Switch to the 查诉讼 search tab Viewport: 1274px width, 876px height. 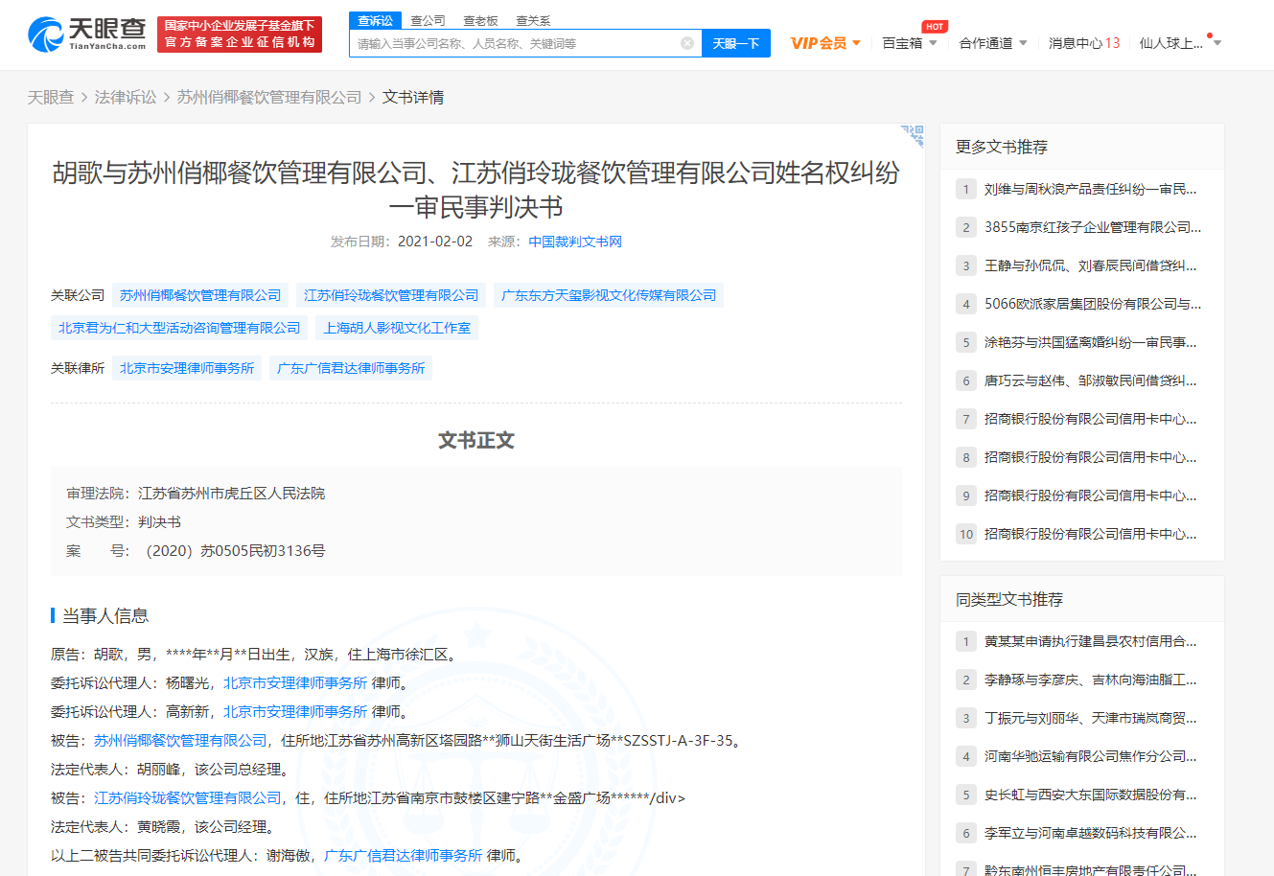click(x=375, y=20)
